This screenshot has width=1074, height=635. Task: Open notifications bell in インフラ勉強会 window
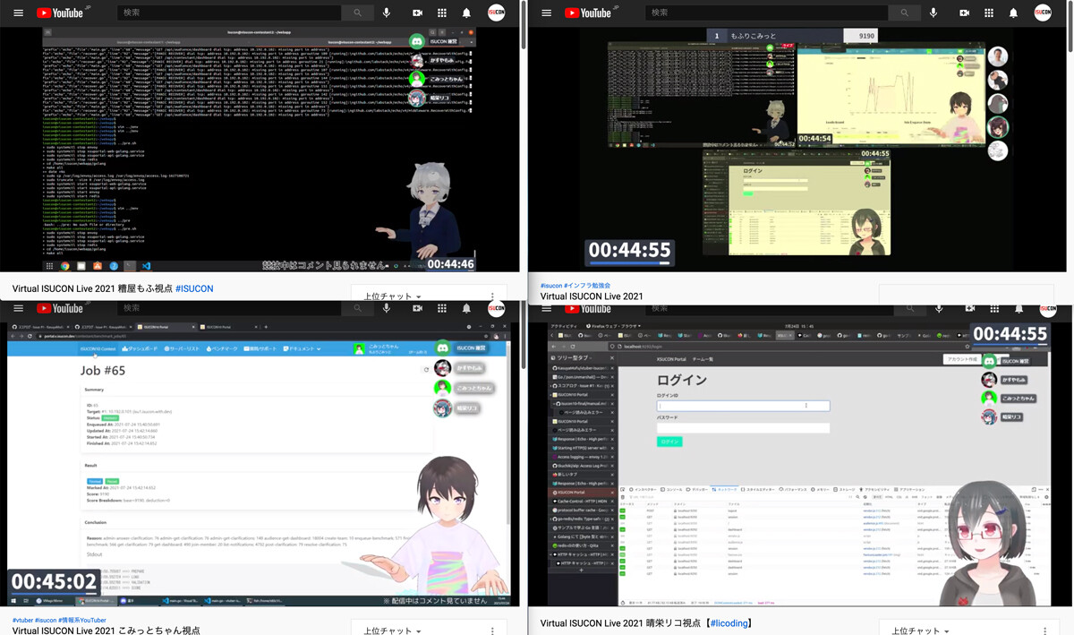(x=1015, y=13)
